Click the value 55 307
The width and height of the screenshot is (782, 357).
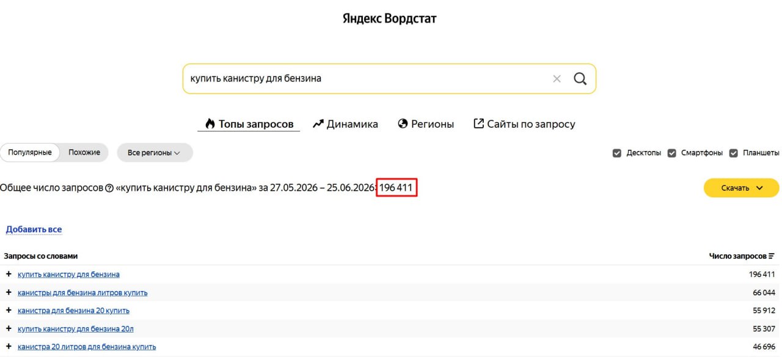click(764, 329)
